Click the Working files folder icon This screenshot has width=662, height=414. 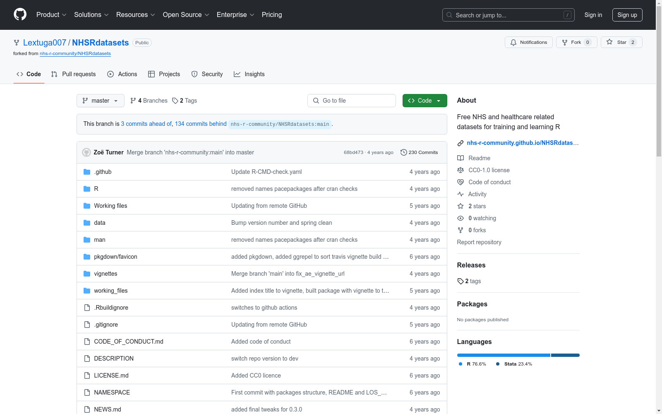tap(87, 206)
